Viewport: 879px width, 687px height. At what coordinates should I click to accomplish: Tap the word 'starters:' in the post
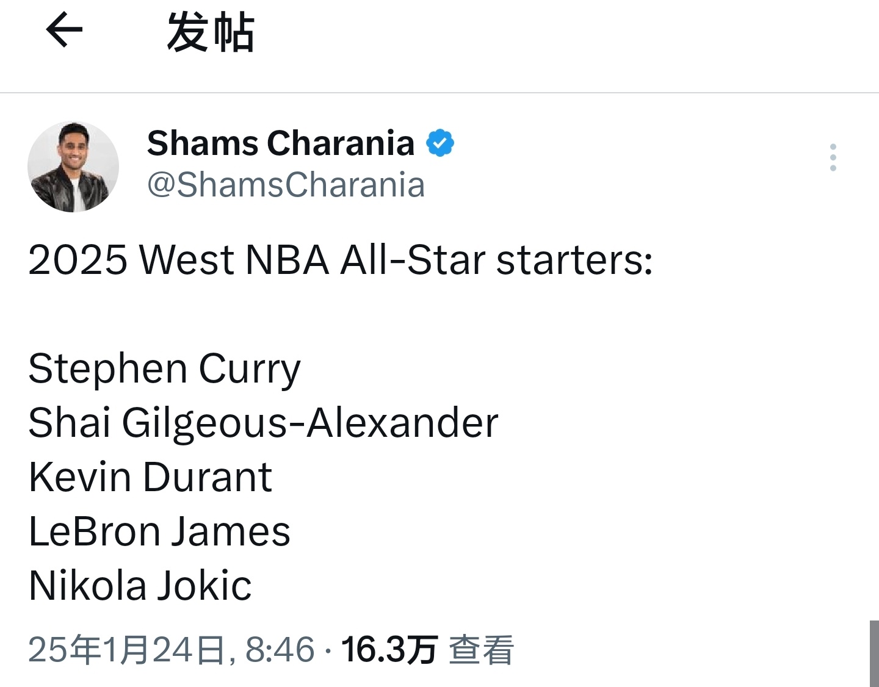point(575,260)
